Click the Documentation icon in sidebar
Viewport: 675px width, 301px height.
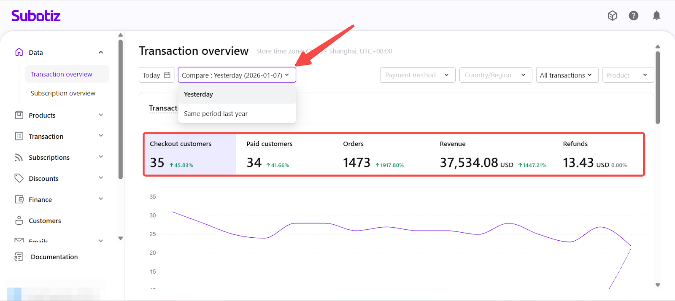point(19,257)
